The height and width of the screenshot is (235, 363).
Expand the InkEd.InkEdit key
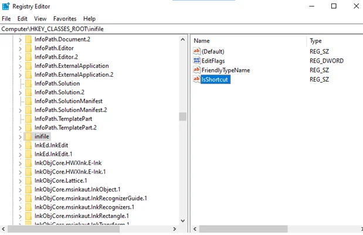(x=20, y=146)
